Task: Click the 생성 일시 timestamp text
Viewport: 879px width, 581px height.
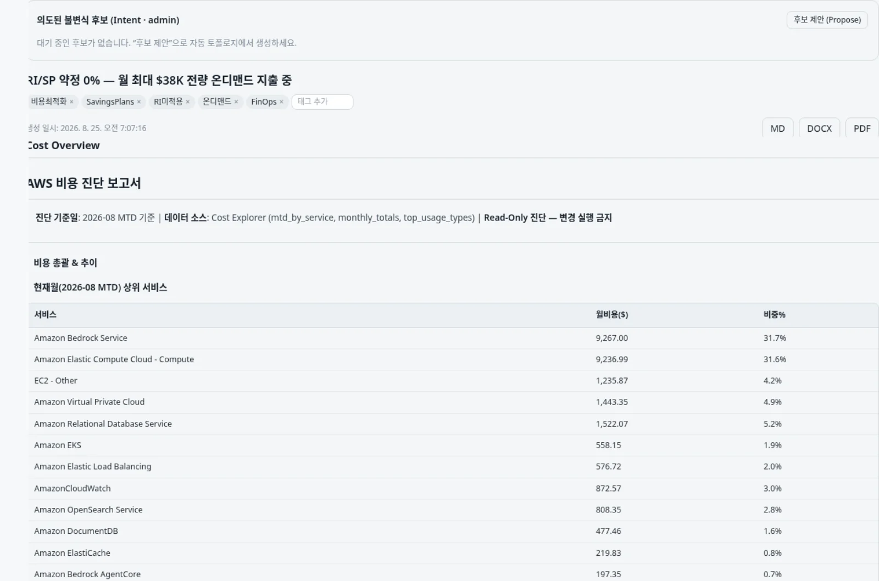Action: [x=87, y=128]
